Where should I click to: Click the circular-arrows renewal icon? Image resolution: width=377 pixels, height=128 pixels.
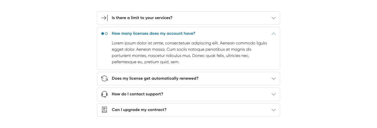(x=104, y=79)
